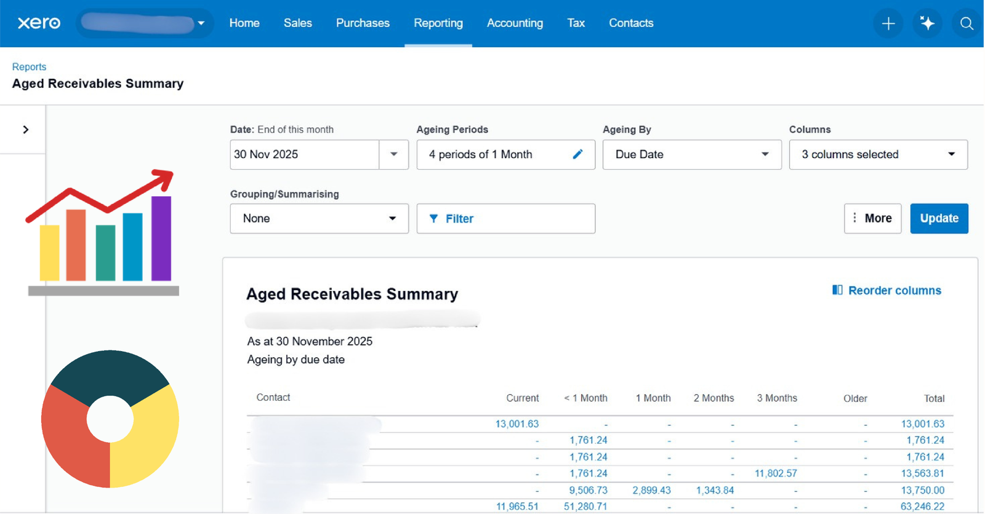
Task: Click the Reports breadcrumb link
Action: [x=29, y=67]
